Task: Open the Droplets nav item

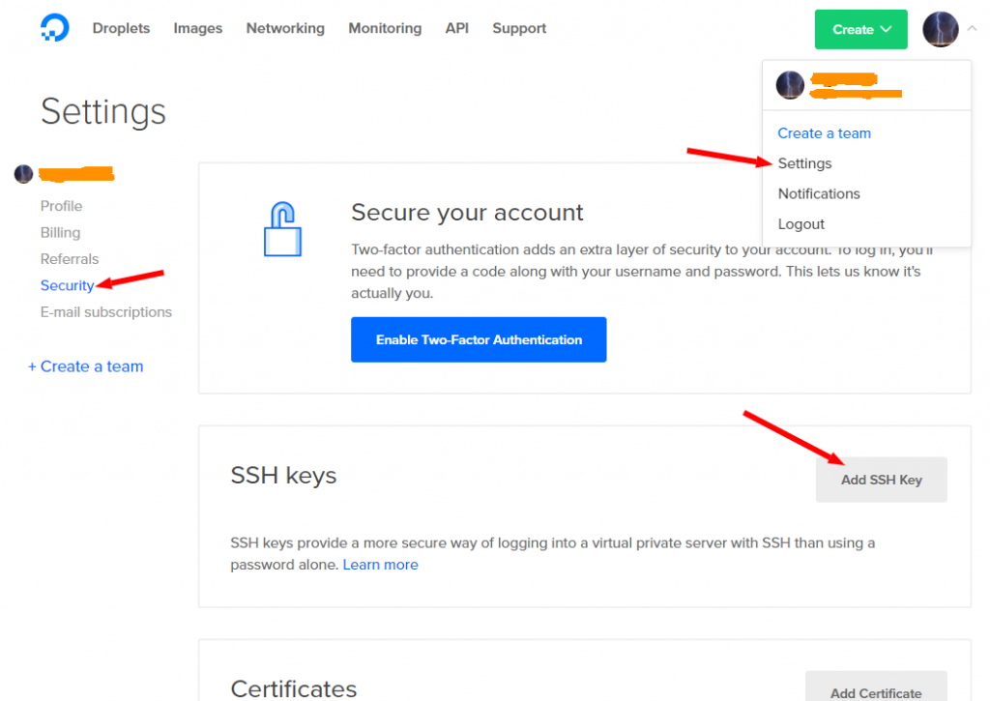Action: [x=121, y=28]
